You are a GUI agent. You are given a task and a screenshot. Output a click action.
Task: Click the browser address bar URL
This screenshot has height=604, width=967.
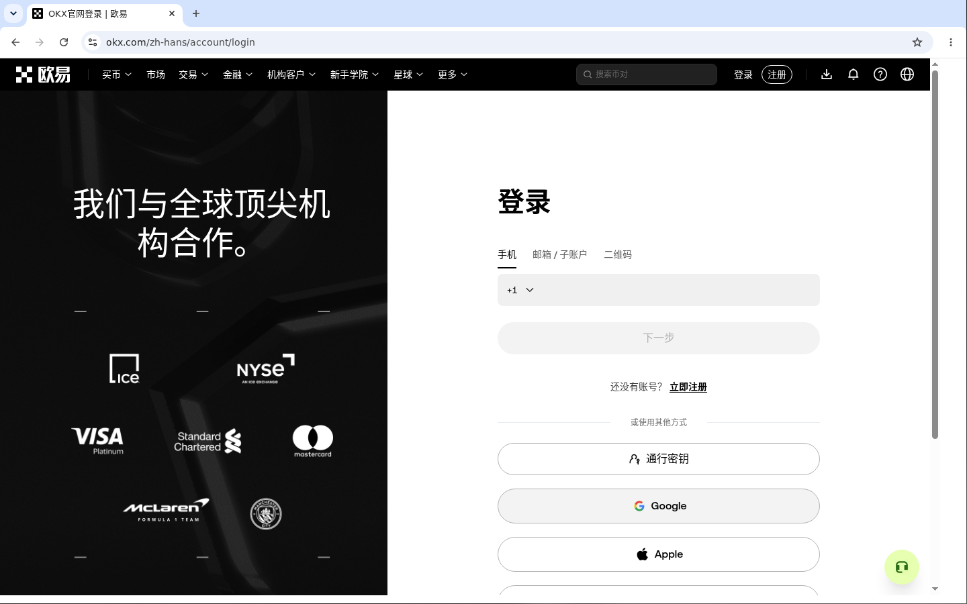tap(181, 42)
